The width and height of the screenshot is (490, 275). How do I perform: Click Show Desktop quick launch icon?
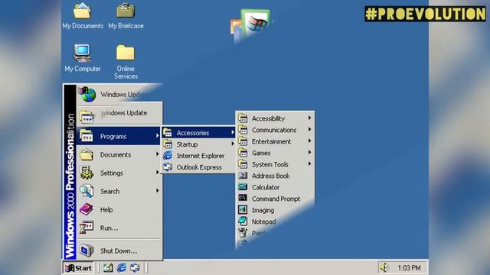[x=108, y=268]
